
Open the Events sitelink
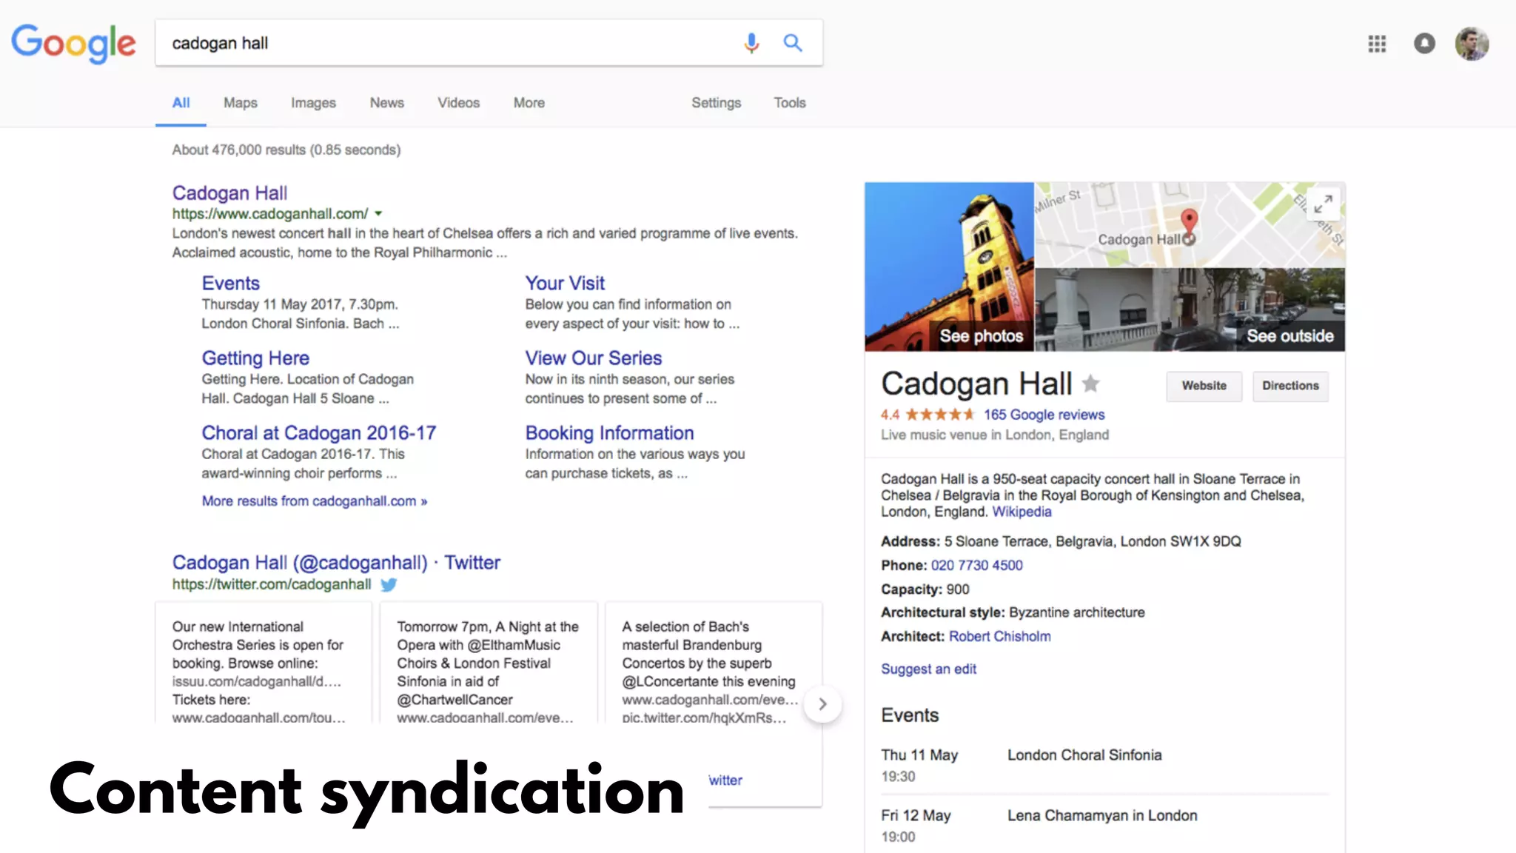231,284
